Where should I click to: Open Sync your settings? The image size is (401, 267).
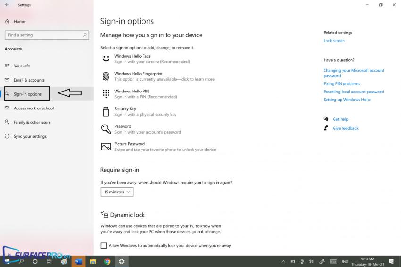click(47, 136)
